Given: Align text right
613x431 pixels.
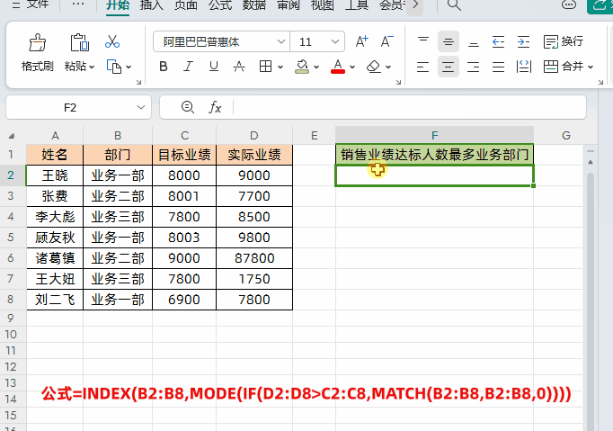Looking at the screenshot, I should pyautogui.click(x=474, y=67).
